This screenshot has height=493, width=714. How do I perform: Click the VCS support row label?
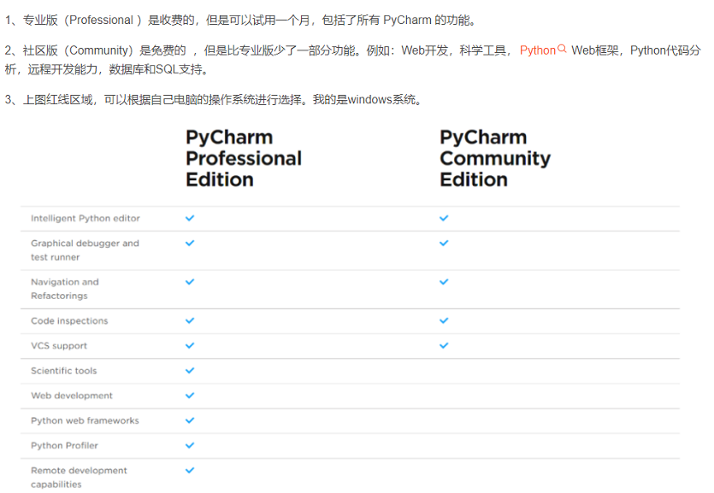coord(59,346)
